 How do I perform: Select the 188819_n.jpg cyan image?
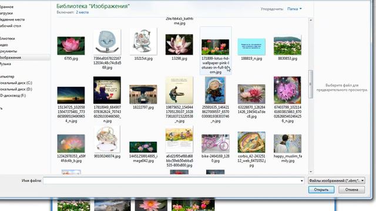[251, 47]
